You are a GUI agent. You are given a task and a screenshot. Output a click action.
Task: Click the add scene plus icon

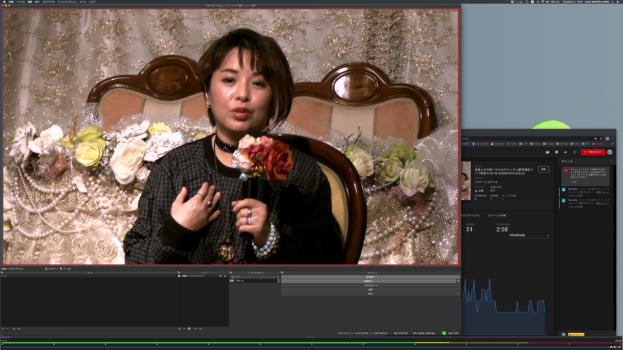[x=3, y=329]
